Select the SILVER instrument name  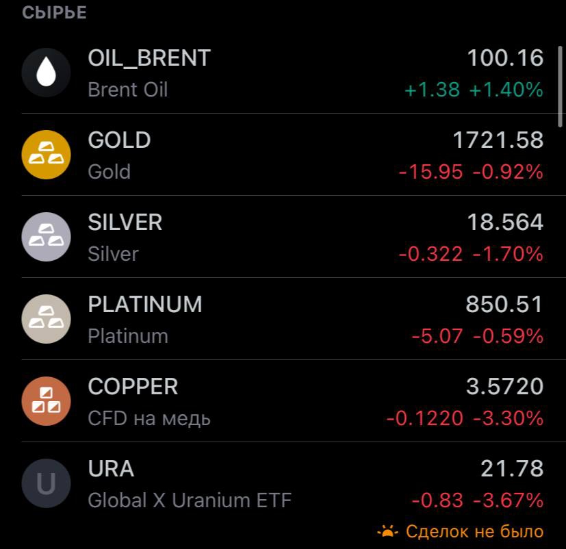pos(125,222)
